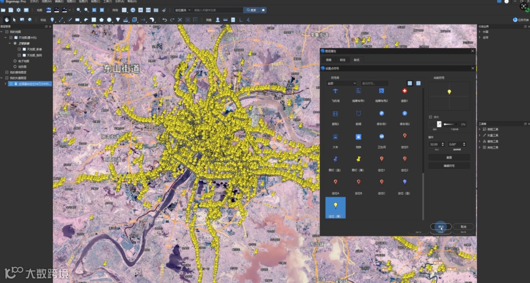530x283 pixels.
Task: Click the undo arrow in toolbar
Action: 164,20
